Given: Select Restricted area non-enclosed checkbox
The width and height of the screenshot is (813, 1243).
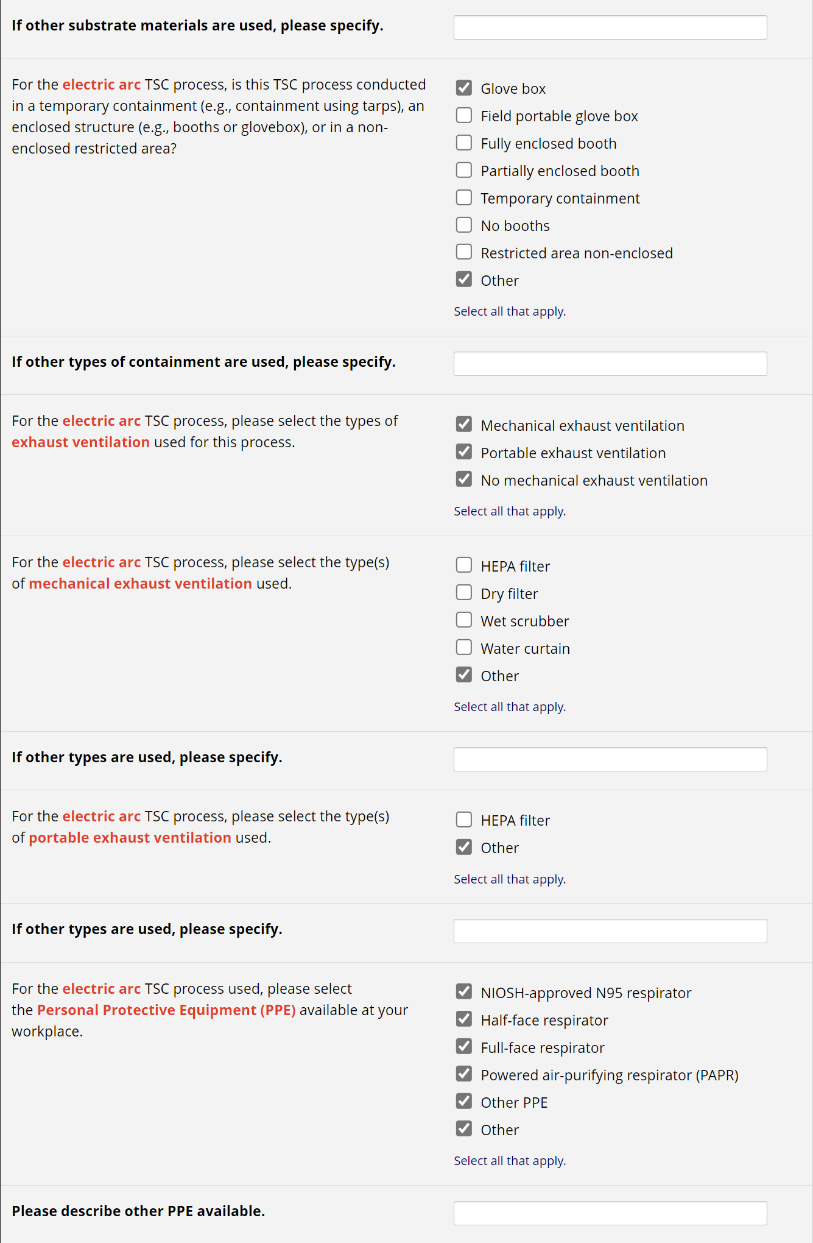Looking at the screenshot, I should (x=464, y=252).
